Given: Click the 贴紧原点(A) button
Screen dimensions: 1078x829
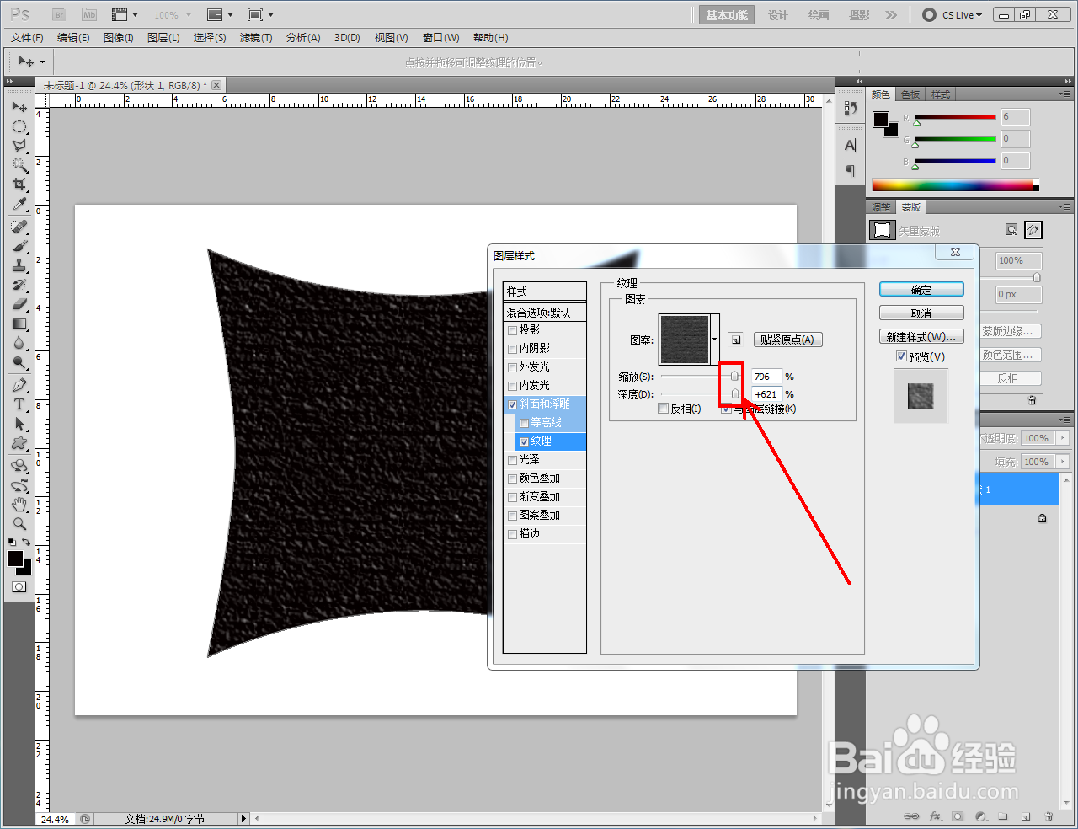Looking at the screenshot, I should tap(787, 340).
